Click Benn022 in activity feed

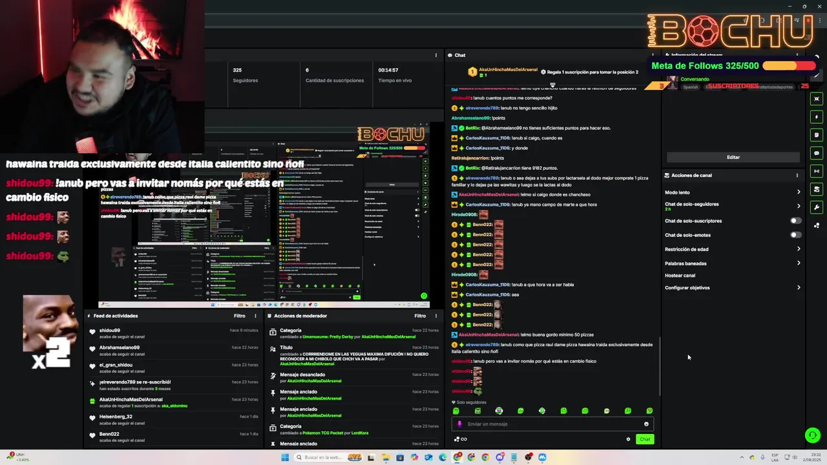pyautogui.click(x=109, y=434)
